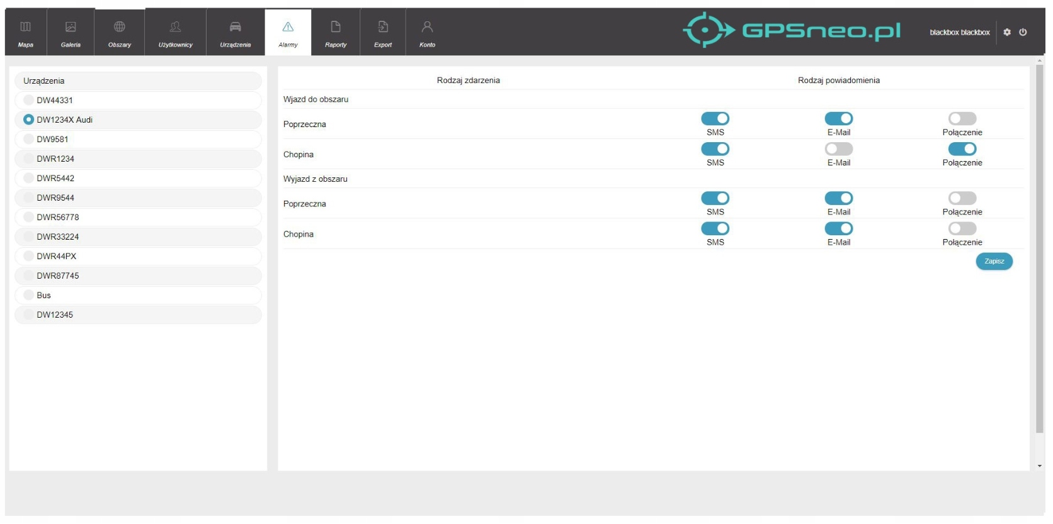The image size is (1053, 524).
Task: Click the Zapisz save button
Action: (994, 261)
